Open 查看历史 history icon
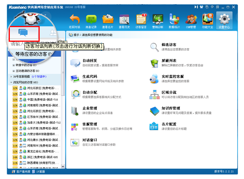 click(124, 19)
